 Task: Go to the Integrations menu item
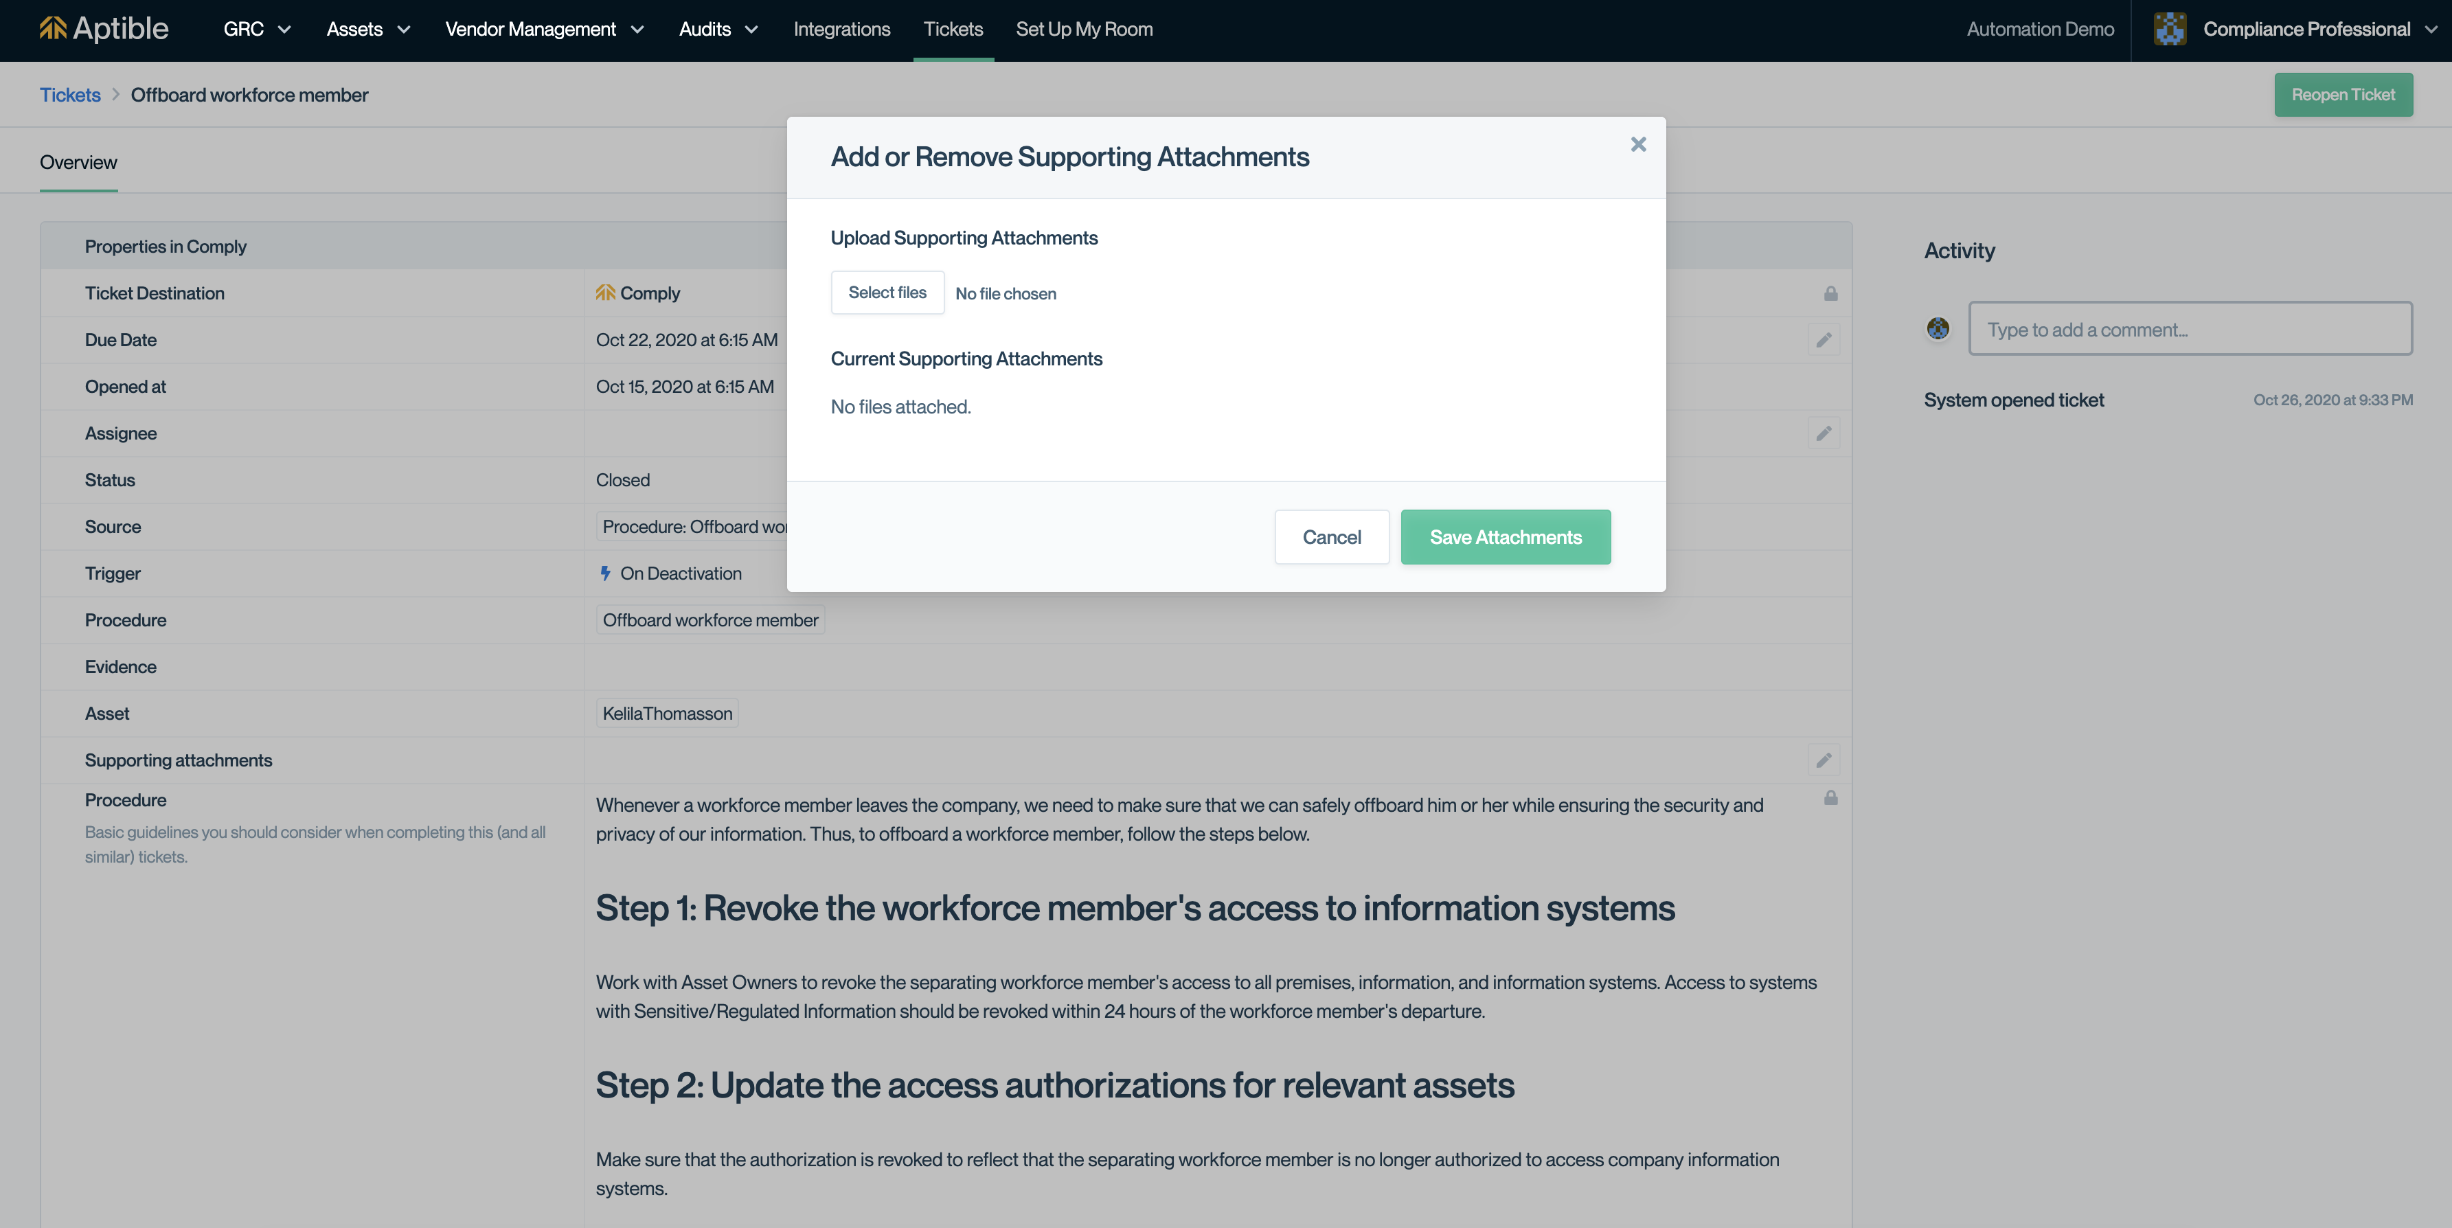[841, 30]
